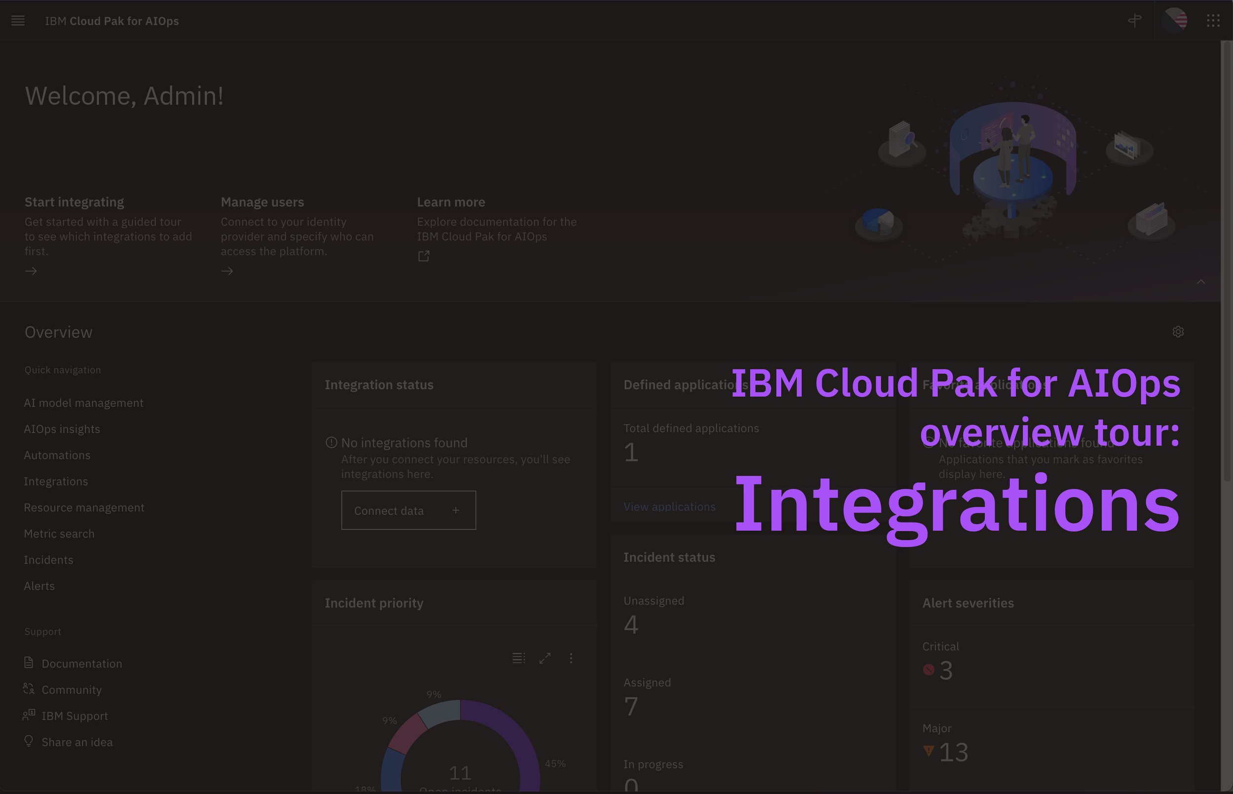Viewport: 1233px width, 794px height.
Task: Click the Alert severities card title
Action: tap(968, 603)
